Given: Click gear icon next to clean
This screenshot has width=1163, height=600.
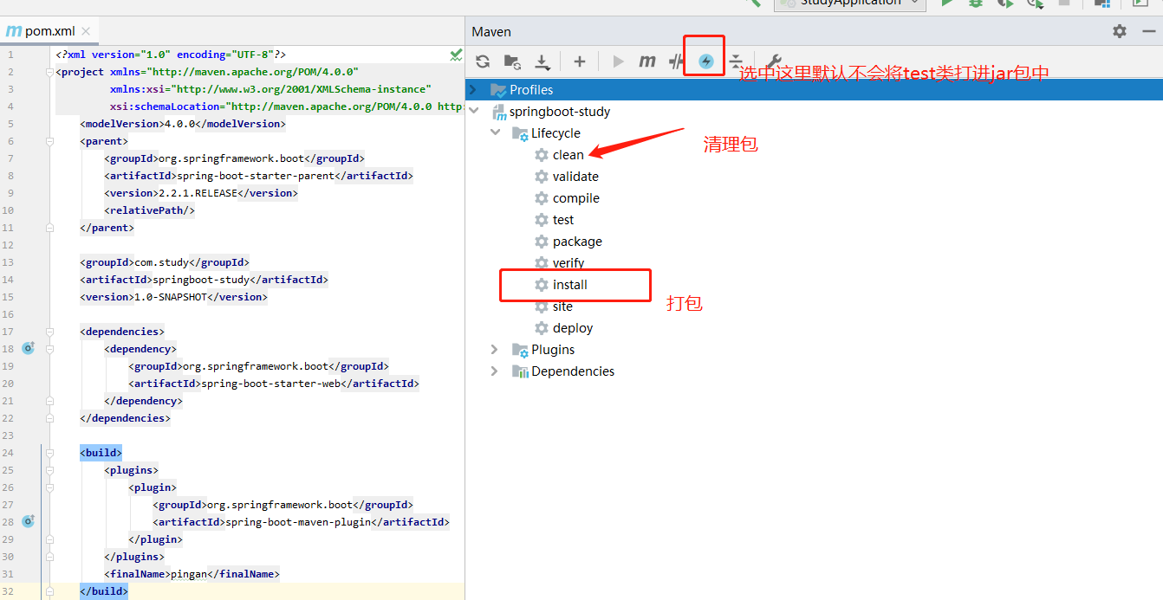Looking at the screenshot, I should (x=542, y=155).
